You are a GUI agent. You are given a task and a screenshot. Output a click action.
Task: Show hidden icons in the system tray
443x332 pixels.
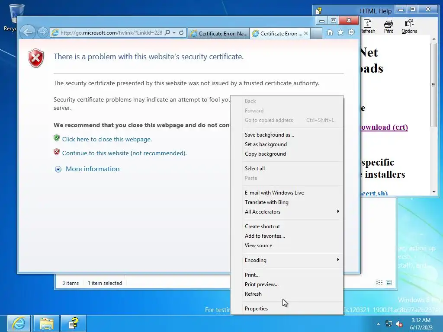coord(378,324)
